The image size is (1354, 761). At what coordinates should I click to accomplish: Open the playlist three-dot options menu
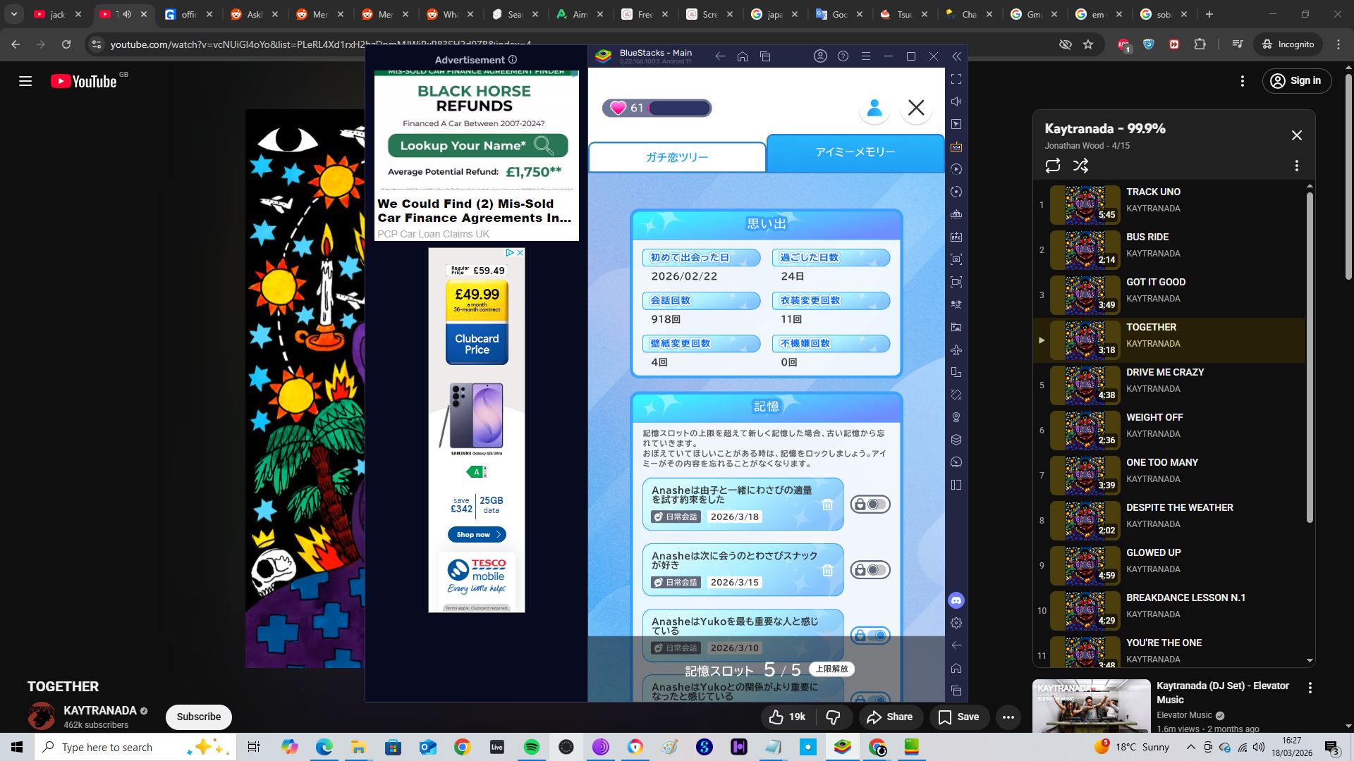tap(1296, 166)
